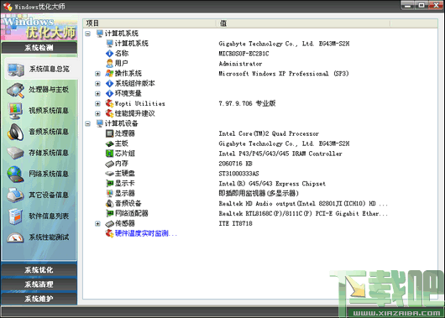
Task: Select the Realtek HD Audio output value
Action: (x=303, y=203)
